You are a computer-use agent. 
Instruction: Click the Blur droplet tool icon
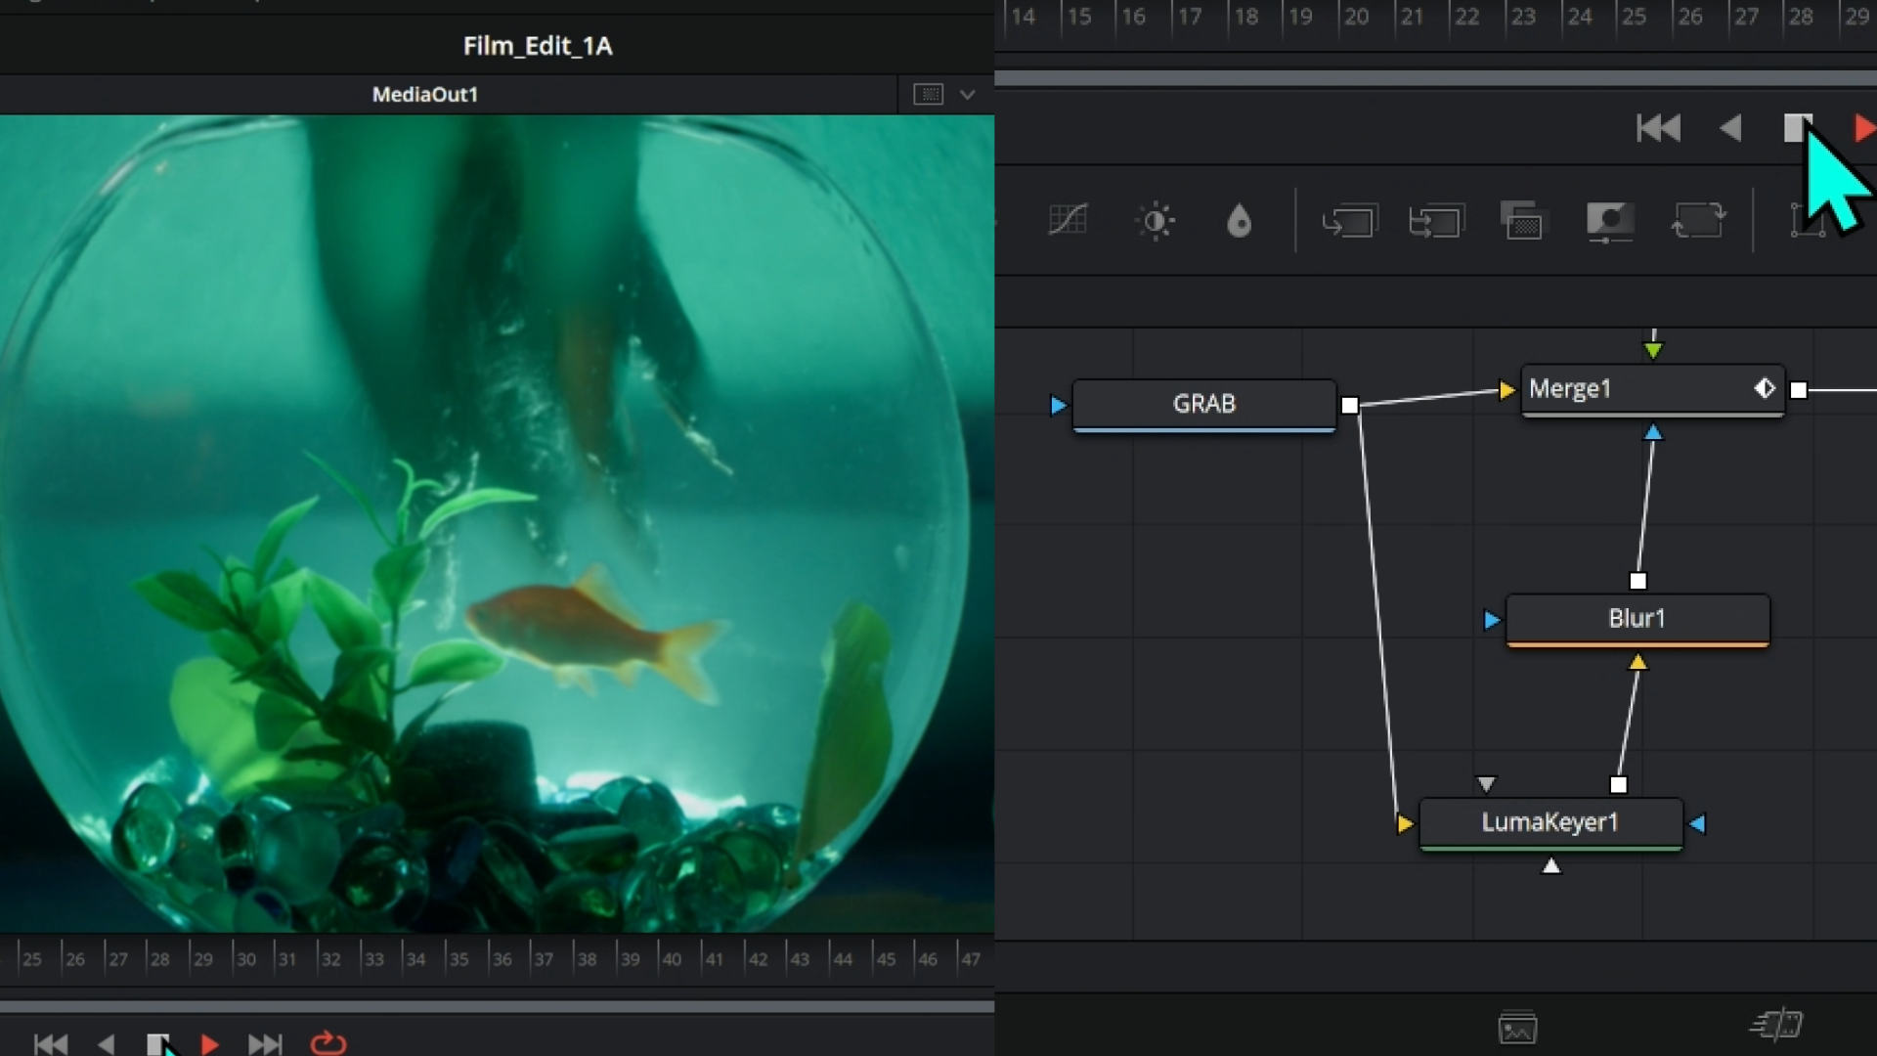(1239, 221)
